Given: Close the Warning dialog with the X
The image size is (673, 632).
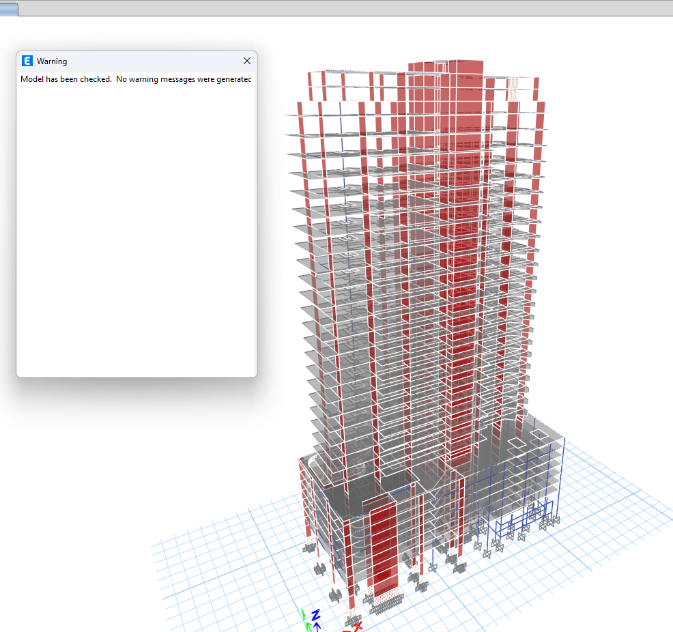Looking at the screenshot, I should click(247, 61).
